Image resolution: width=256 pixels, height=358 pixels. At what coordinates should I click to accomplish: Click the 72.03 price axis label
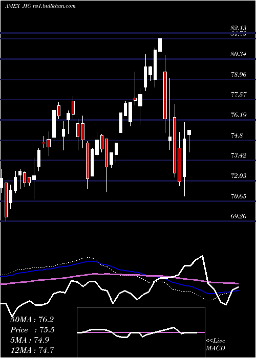coord(239,175)
